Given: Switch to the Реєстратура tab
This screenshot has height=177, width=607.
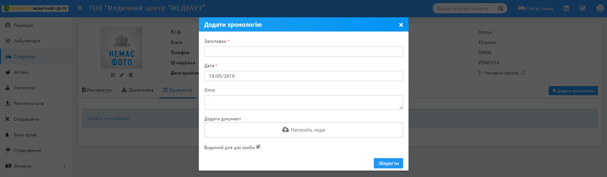Looking at the screenshot, I should (x=97, y=90).
